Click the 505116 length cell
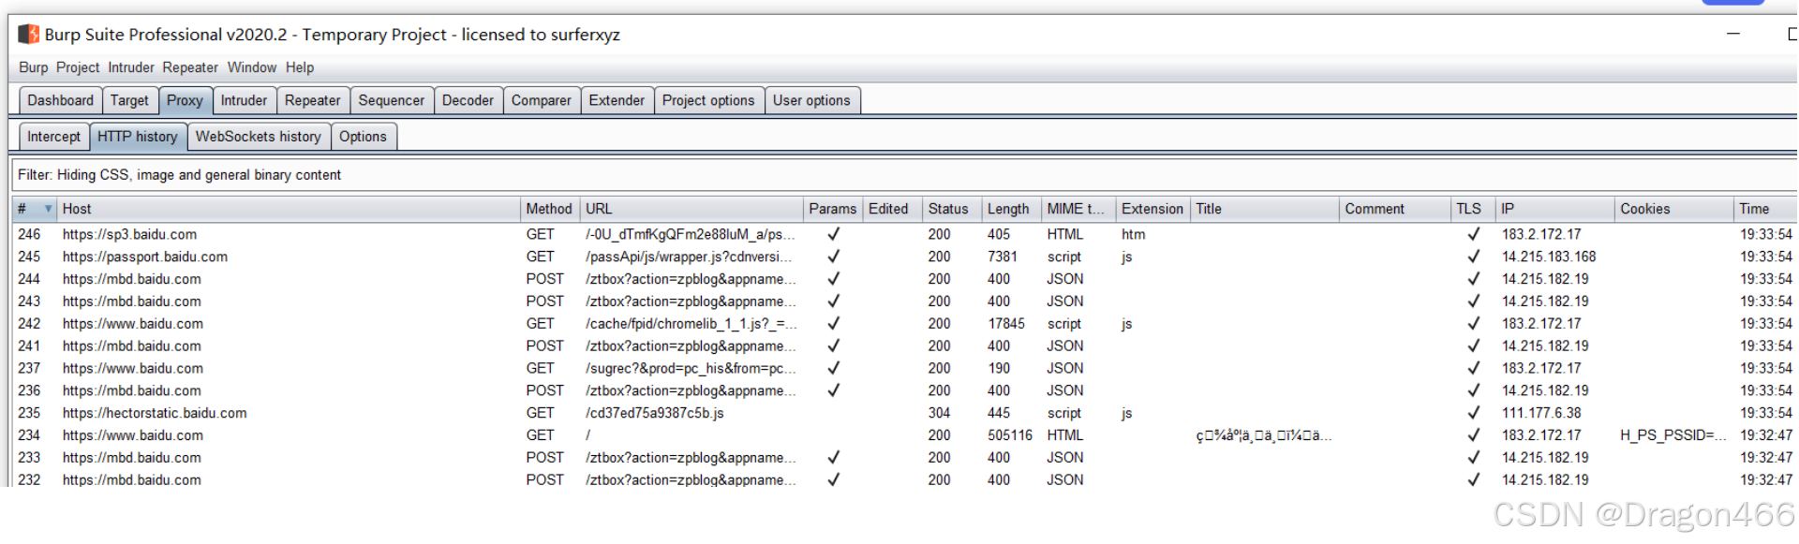1799x544 pixels. coord(1010,435)
